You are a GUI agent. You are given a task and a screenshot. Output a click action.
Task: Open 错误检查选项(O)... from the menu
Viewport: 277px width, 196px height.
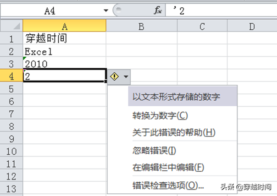coord(168,185)
